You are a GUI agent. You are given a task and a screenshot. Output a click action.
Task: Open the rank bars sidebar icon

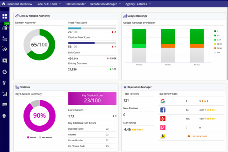[5, 94]
